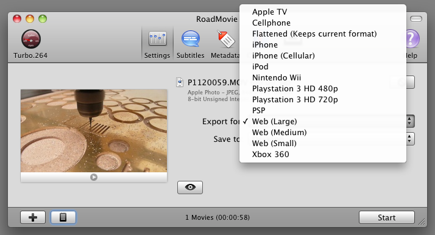Click the '1 Movies (00:00:58)' status text
435x235 pixels.
[x=217, y=217]
